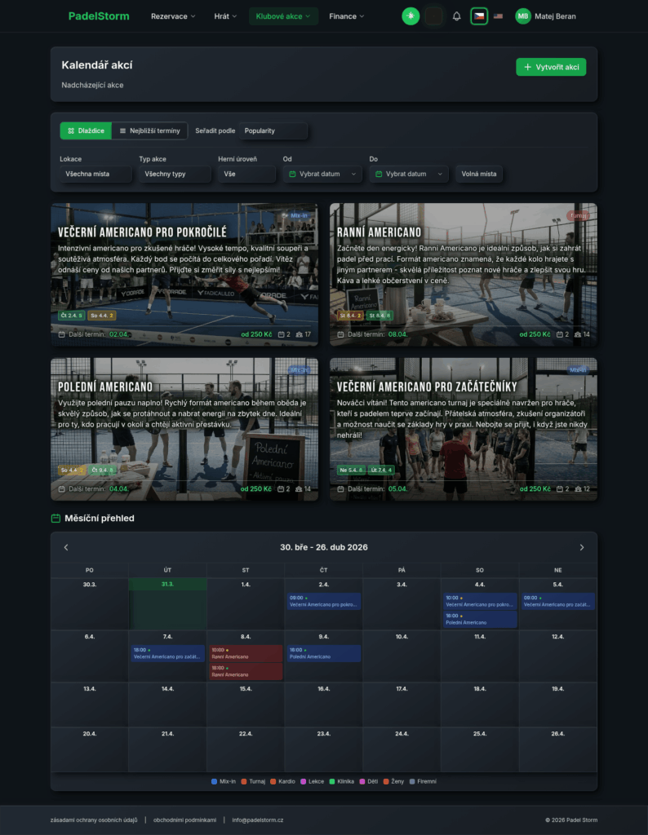
Task: Toggle Volná místa filter
Action: point(478,175)
